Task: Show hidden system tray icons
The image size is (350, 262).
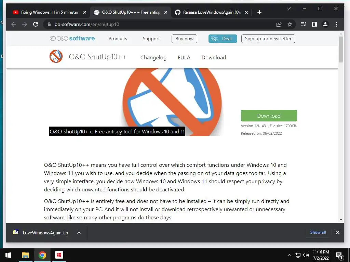Action: pyautogui.click(x=289, y=255)
